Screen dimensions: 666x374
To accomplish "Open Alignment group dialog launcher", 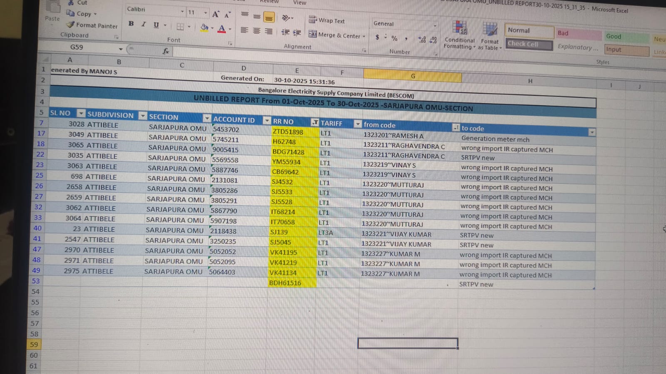I will (364, 50).
